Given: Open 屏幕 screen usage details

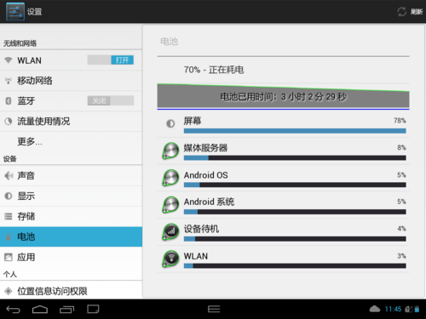Looking at the screenshot, I should point(283,124).
